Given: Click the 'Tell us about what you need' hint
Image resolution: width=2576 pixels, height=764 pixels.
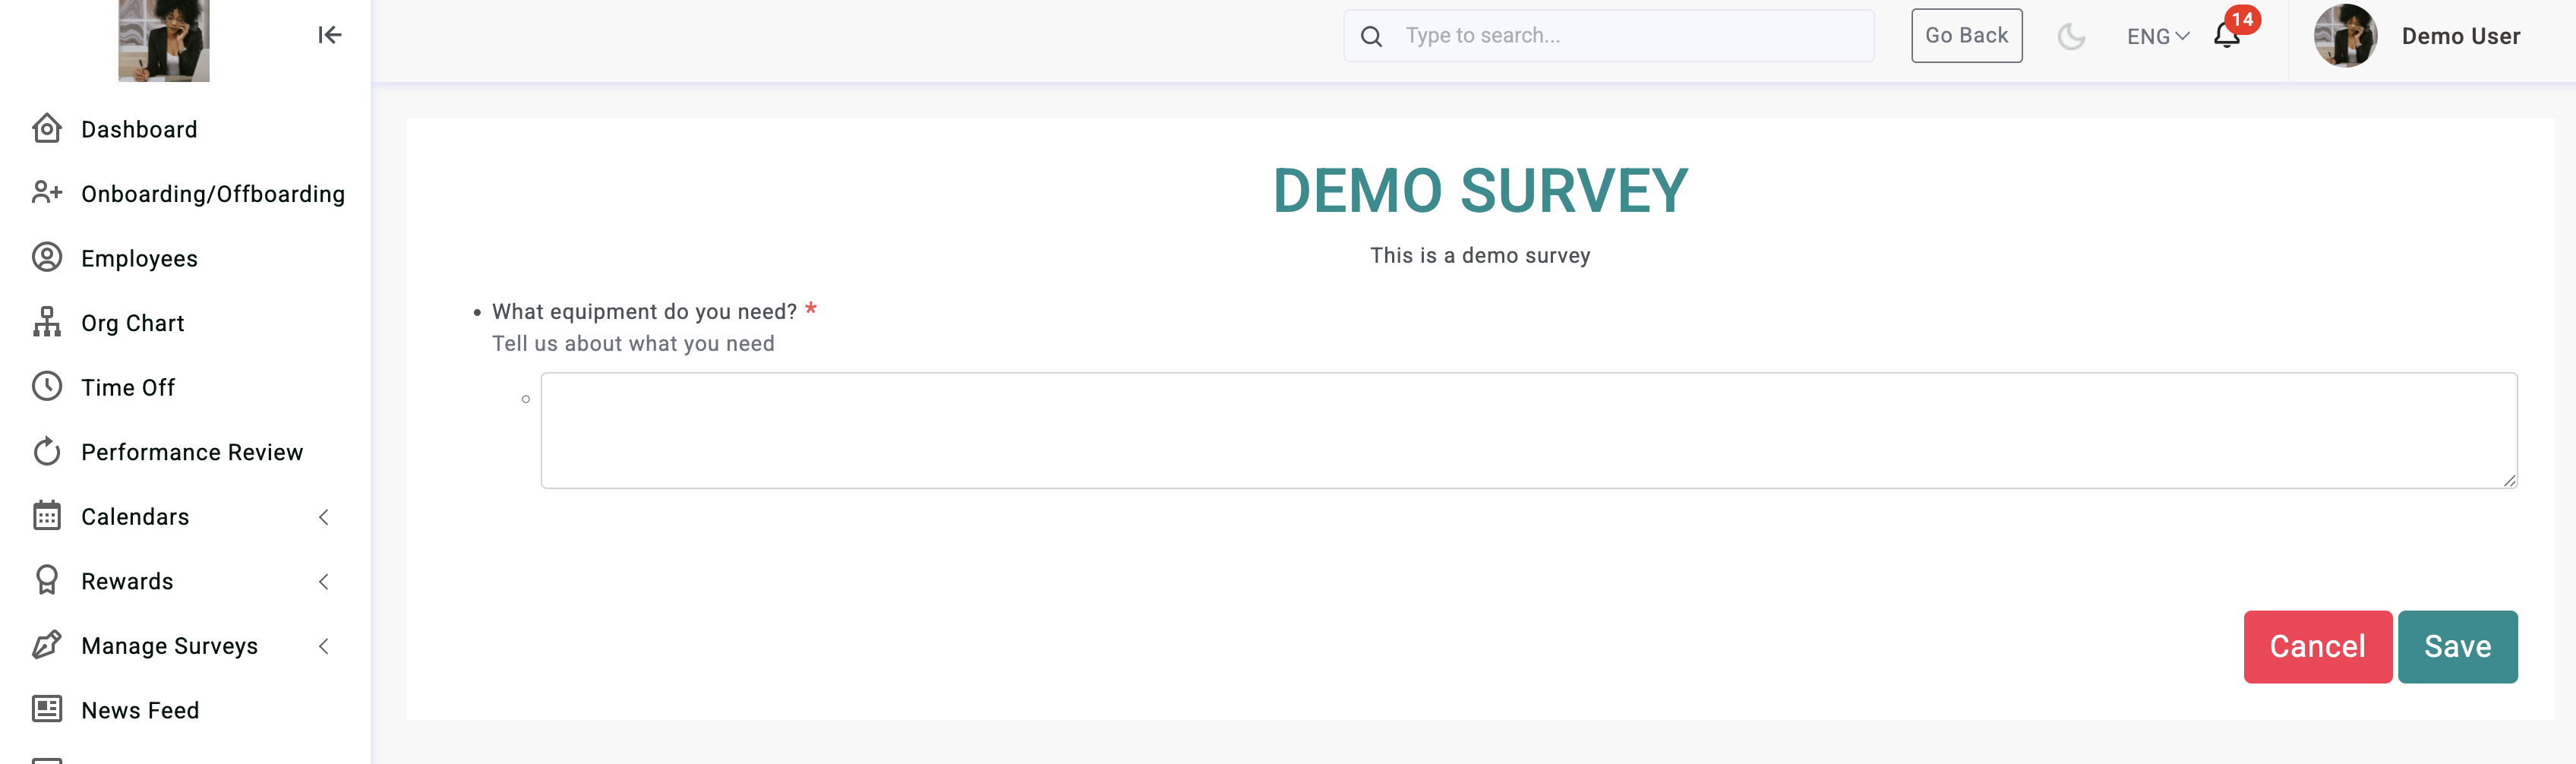Looking at the screenshot, I should click(633, 344).
